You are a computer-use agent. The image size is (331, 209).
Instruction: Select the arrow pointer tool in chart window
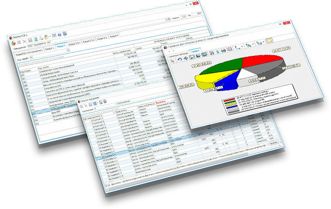(x=173, y=61)
